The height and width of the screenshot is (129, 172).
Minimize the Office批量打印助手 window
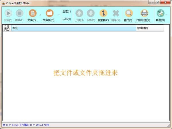(151, 2)
